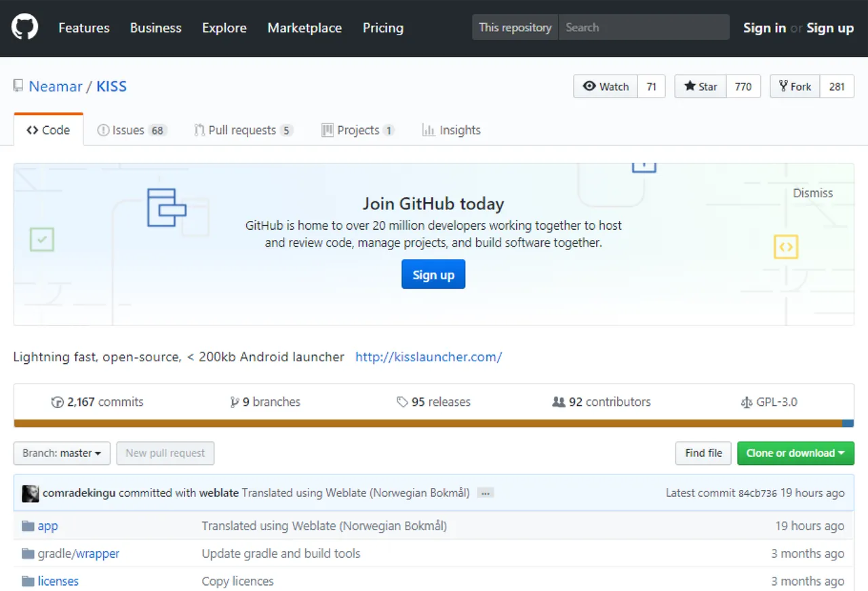The height and width of the screenshot is (591, 868).
Task: Click the fork icon on the Fork button
Action: 783,86
